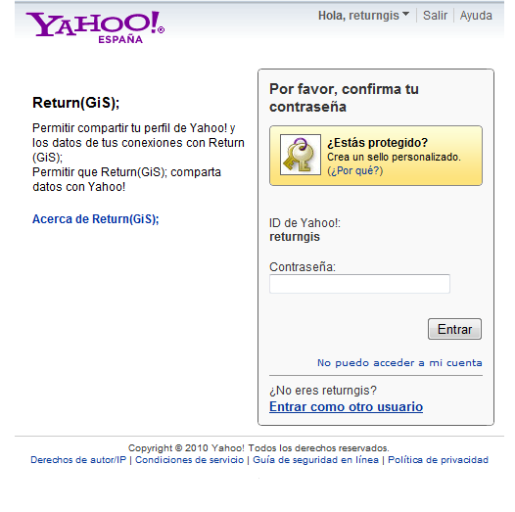
Task: Click the Yahoo! España logo
Action: coord(95,27)
